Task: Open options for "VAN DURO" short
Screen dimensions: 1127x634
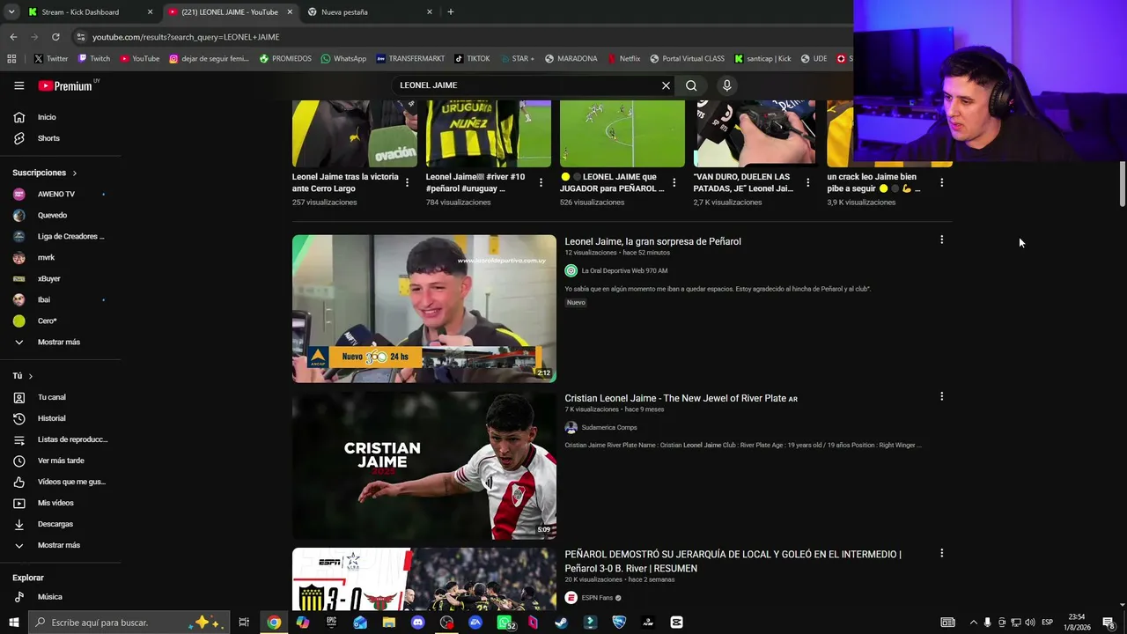Action: click(x=807, y=182)
